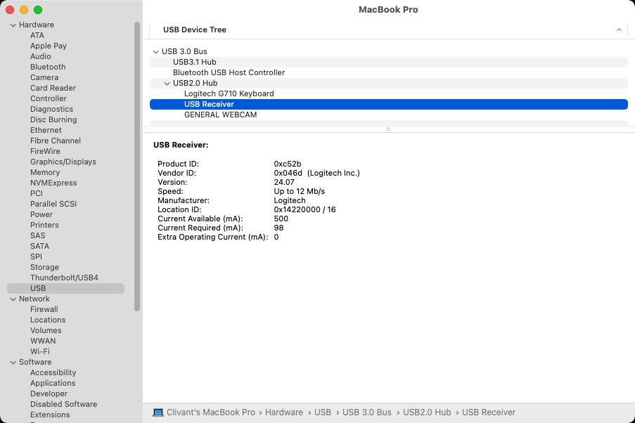Click the USB Device Tree sort chevron
Screen dimensions: 635x423
[619, 30]
